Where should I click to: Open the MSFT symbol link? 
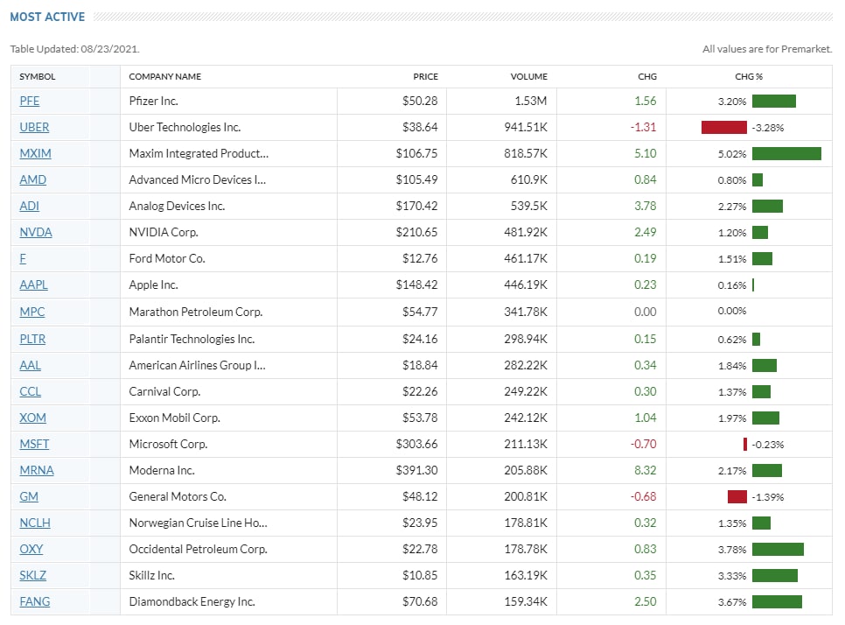click(x=34, y=445)
